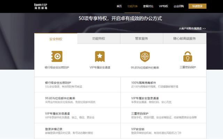Open the VIP特权 navigation item
Viewport: 223px width, 139px height.
tap(163, 6)
